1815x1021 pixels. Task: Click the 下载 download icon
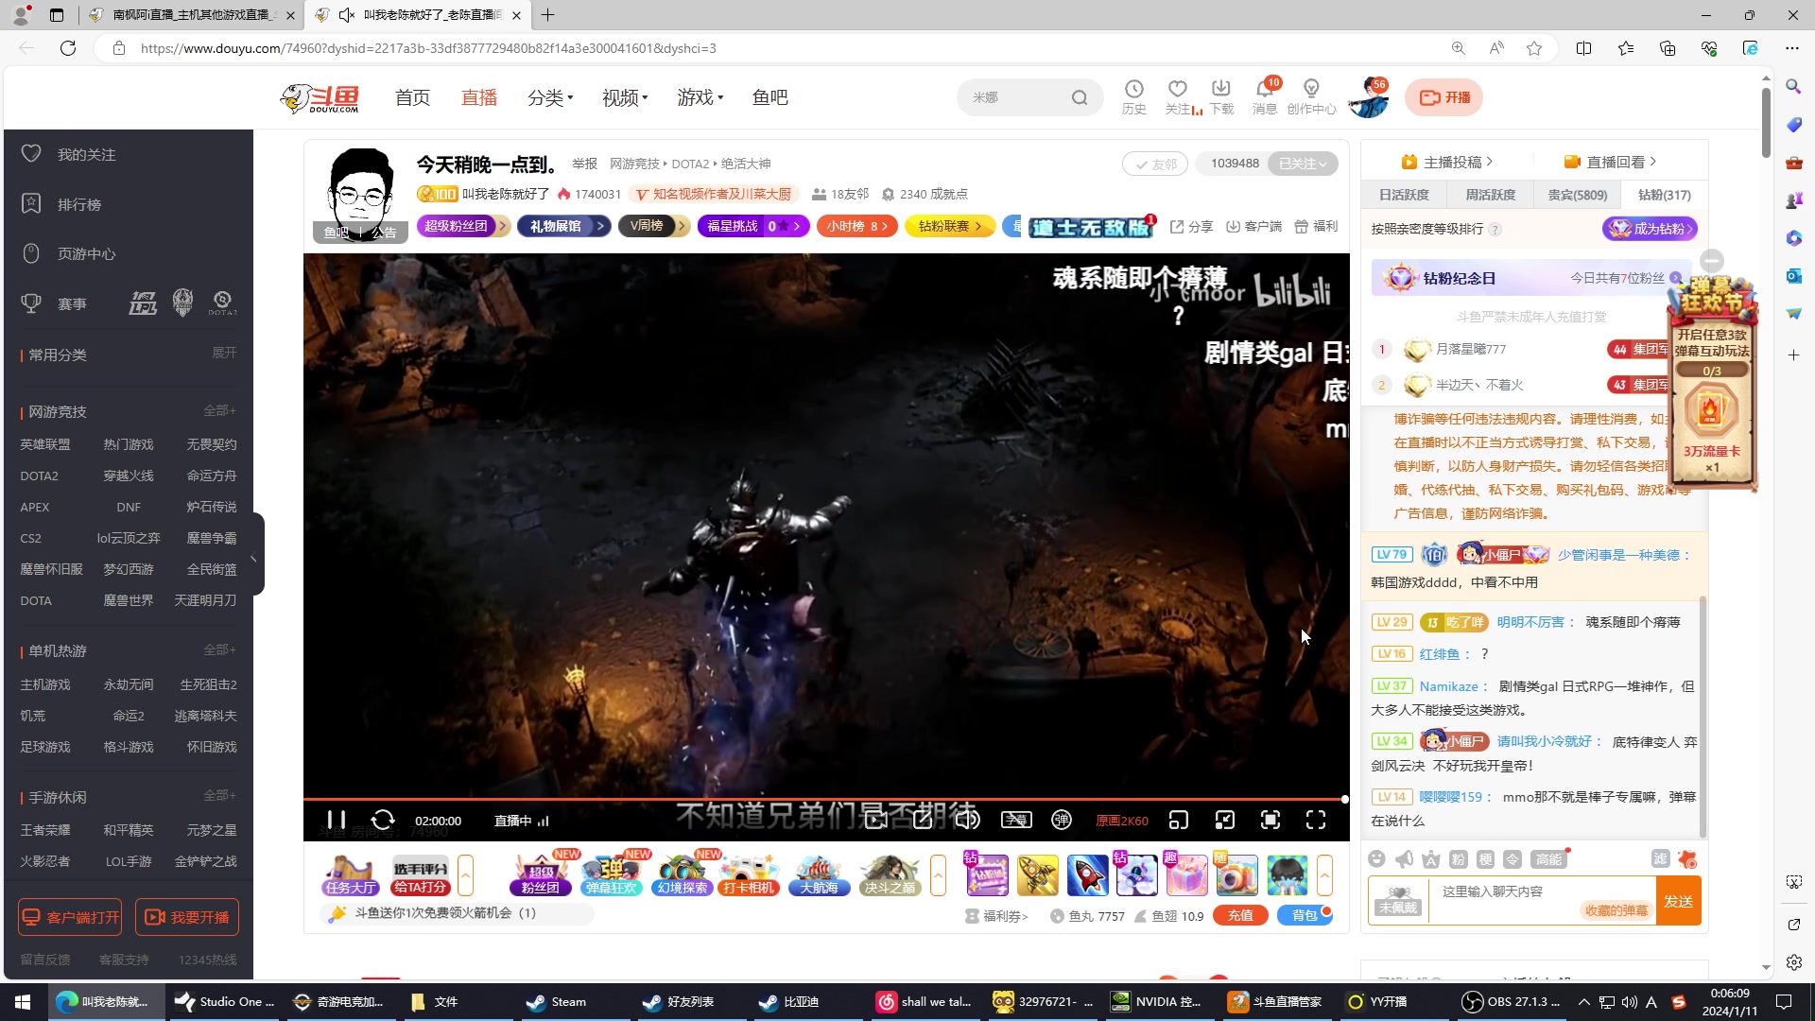[x=1221, y=97]
